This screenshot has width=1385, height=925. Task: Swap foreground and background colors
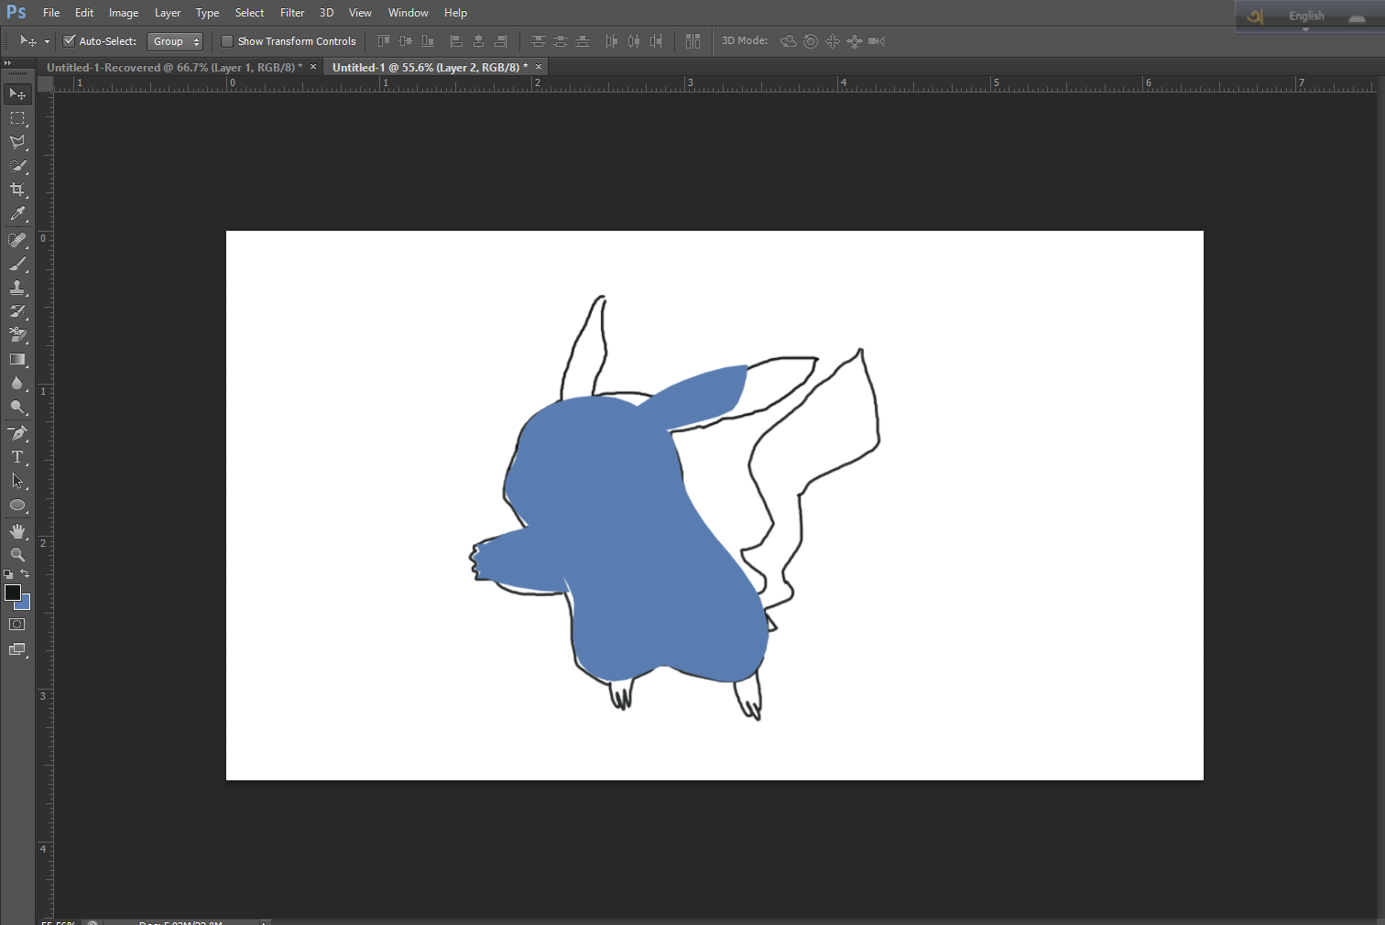click(26, 573)
